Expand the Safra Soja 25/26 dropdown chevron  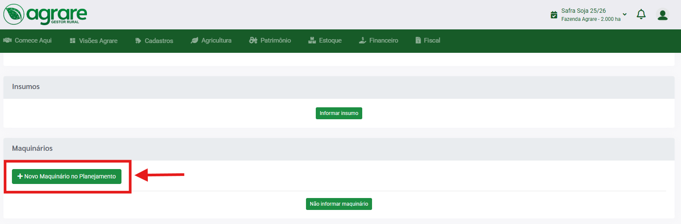(625, 14)
